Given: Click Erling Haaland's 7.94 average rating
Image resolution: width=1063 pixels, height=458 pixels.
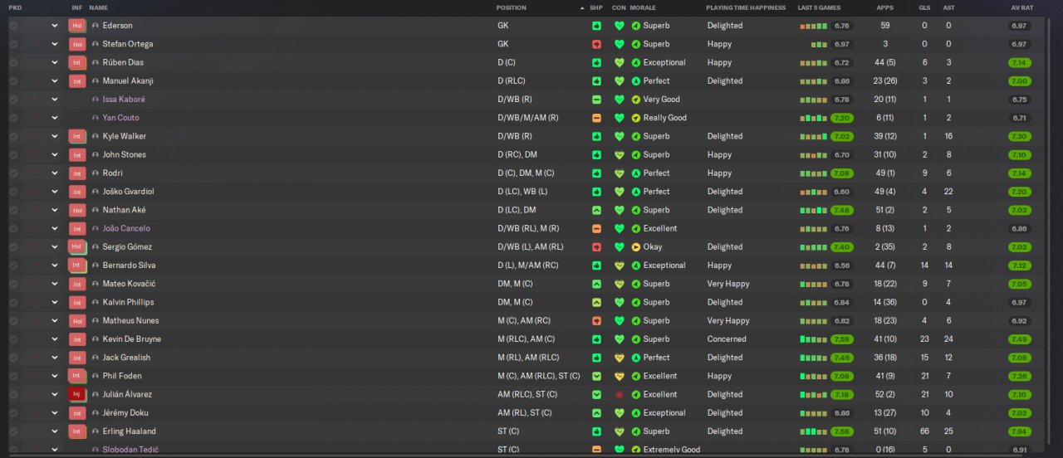Looking at the screenshot, I should tap(1019, 431).
